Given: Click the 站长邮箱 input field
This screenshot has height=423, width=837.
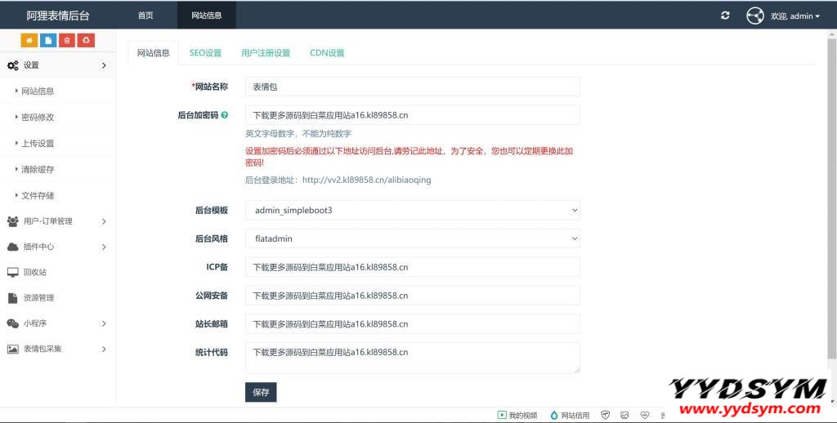Looking at the screenshot, I should pyautogui.click(x=413, y=324).
